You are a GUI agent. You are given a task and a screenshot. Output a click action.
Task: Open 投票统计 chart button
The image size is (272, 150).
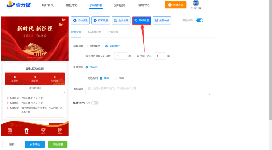162,21
